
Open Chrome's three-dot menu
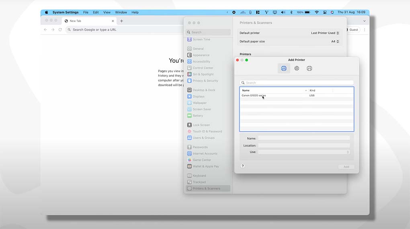[365, 30]
